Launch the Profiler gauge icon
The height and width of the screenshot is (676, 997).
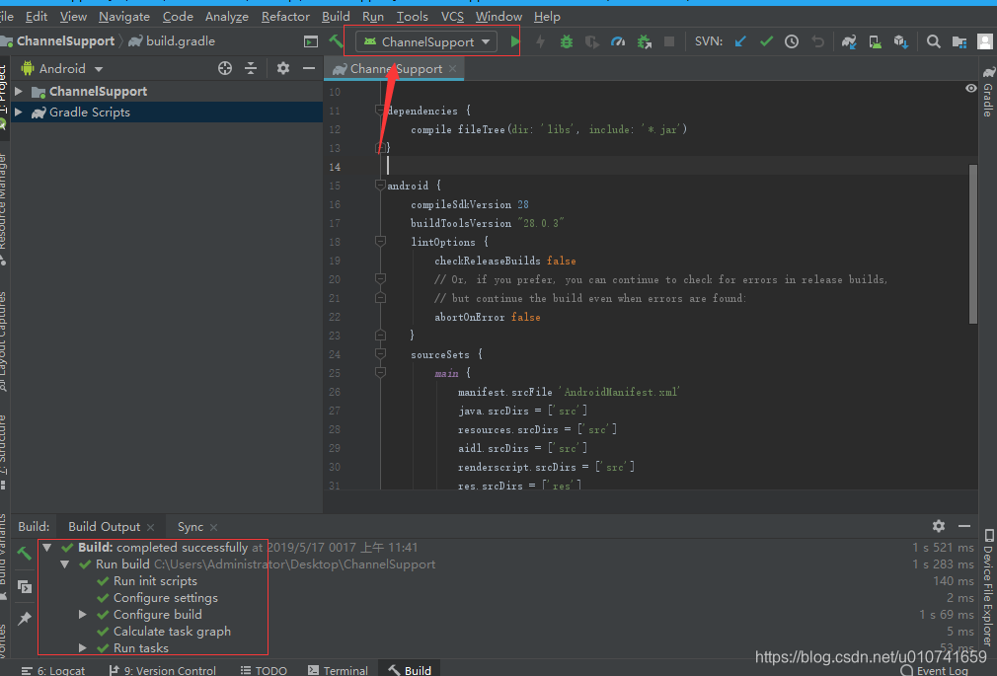pos(618,41)
